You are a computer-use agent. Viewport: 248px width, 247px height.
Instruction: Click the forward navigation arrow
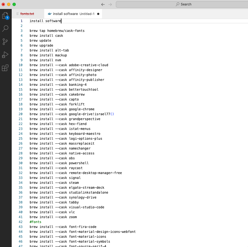110,4
